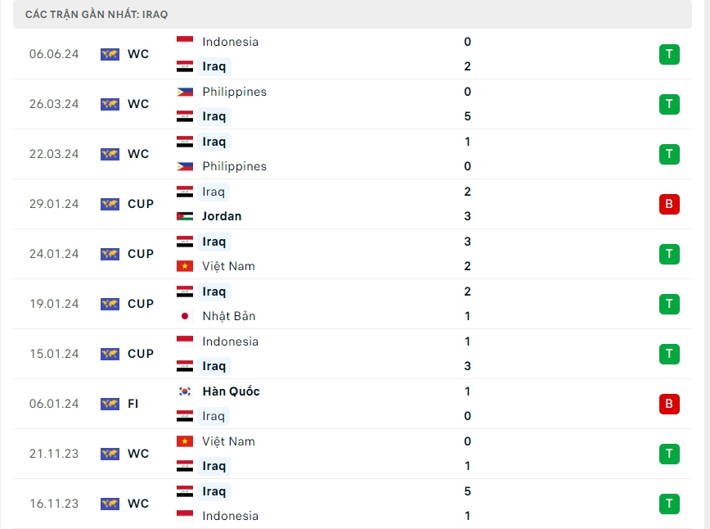The height and width of the screenshot is (529, 710).
Task: Click the green T badge for 06.06.24 match
Action: click(x=669, y=54)
